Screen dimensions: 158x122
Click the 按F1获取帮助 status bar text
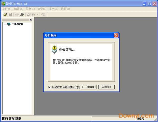click(12, 119)
